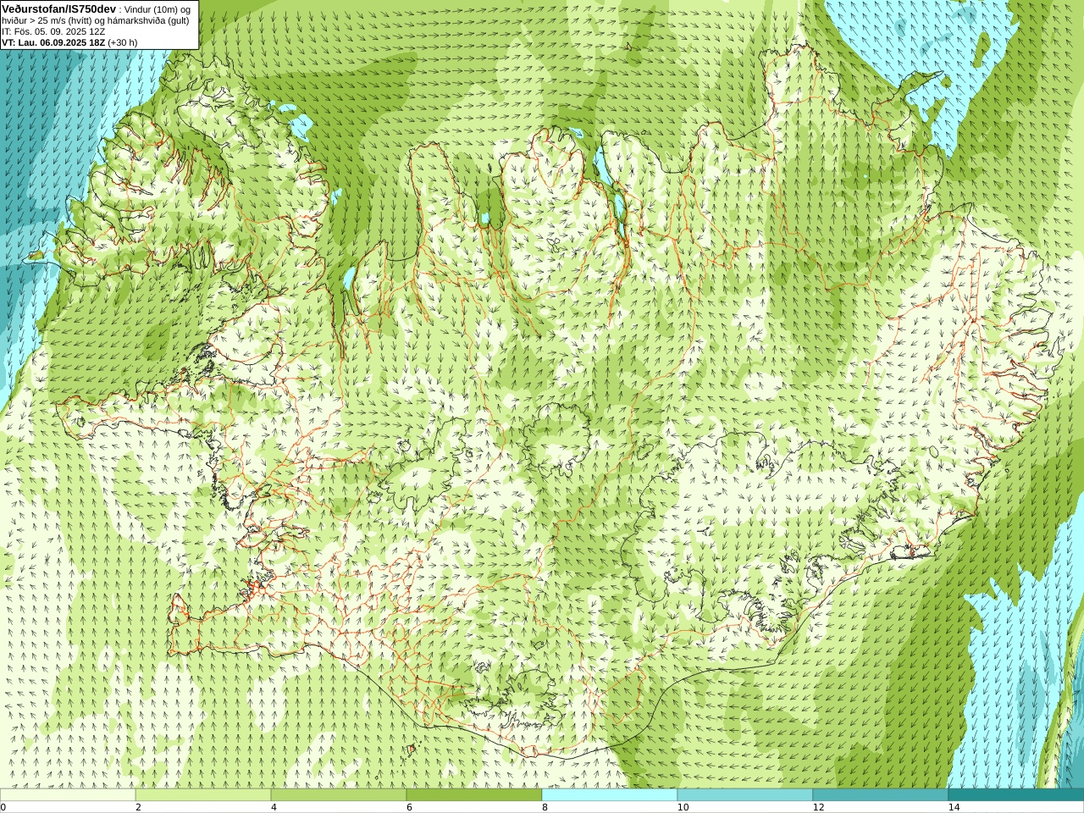1084x813 pixels.
Task: Click the 'IT: Fös. 05. 09. 2025 12Z' line
Action: [53, 31]
